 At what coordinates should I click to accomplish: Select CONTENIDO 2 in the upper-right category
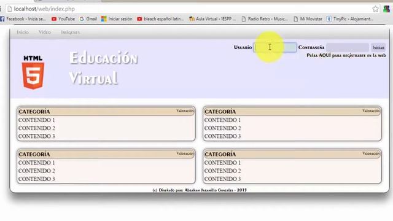(222, 128)
